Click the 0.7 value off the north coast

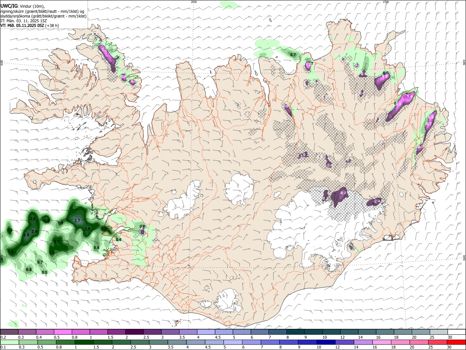tap(293, 55)
